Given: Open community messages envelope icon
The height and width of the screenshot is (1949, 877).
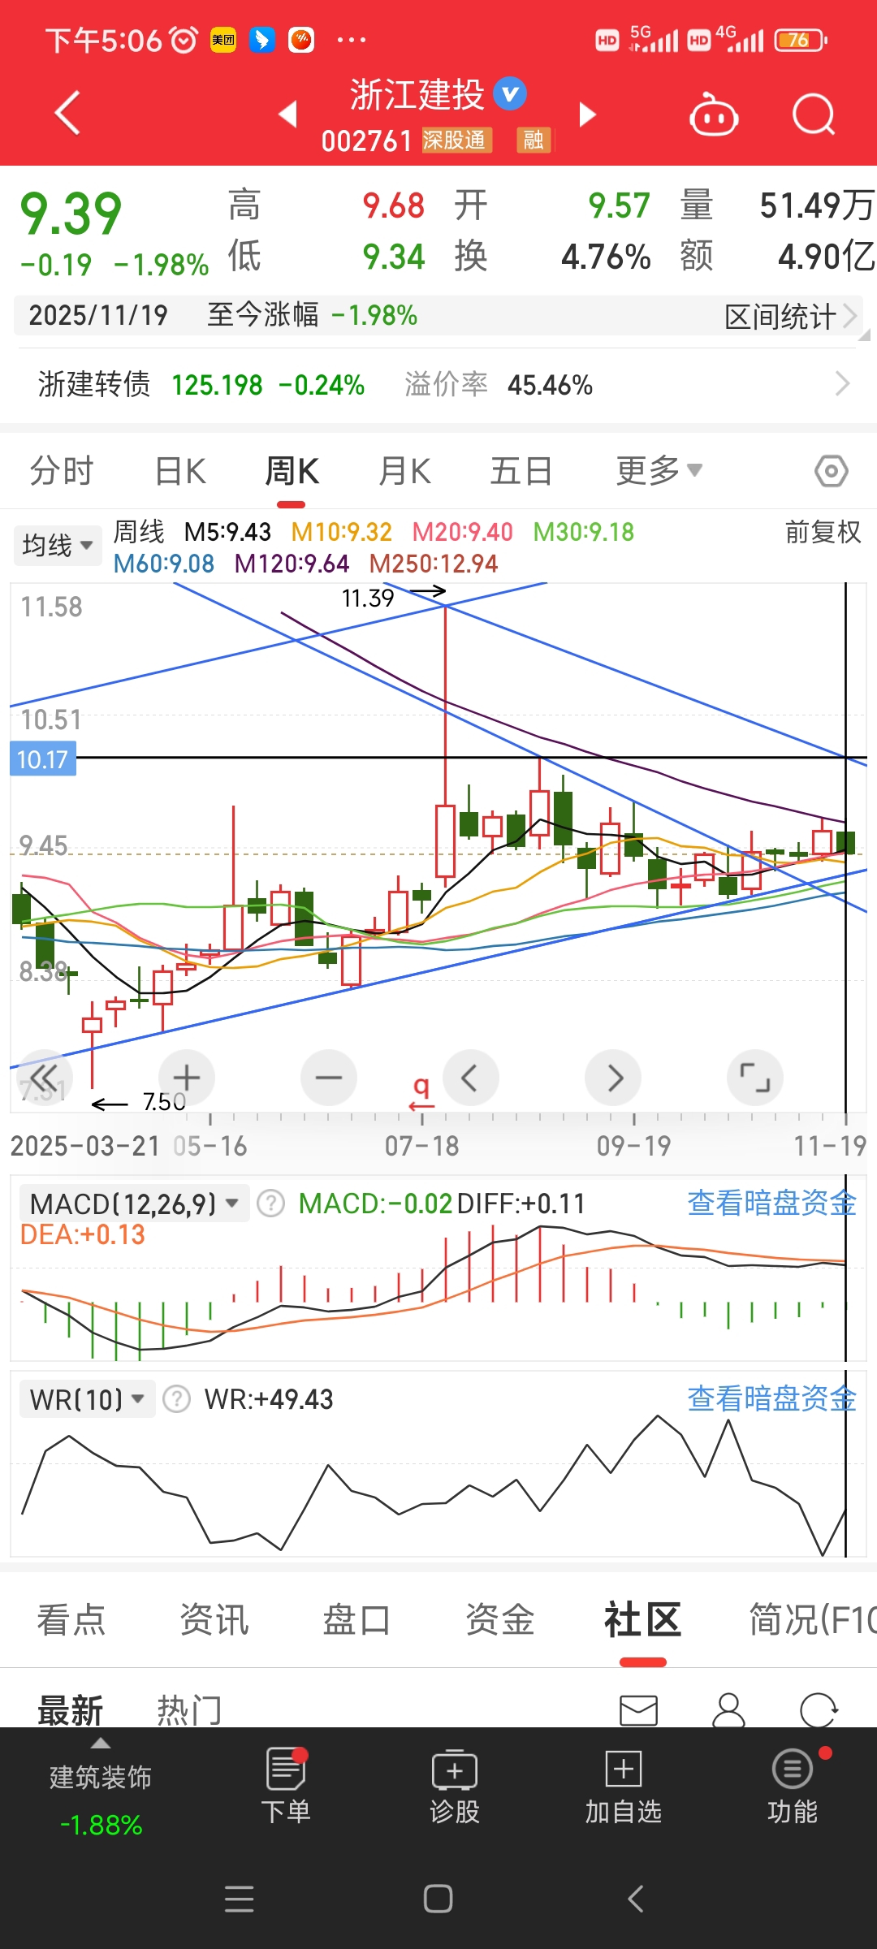Looking at the screenshot, I should tap(638, 1709).
